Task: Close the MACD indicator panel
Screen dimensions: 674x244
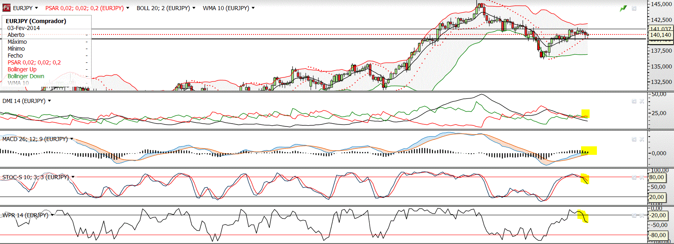Action: [642, 139]
